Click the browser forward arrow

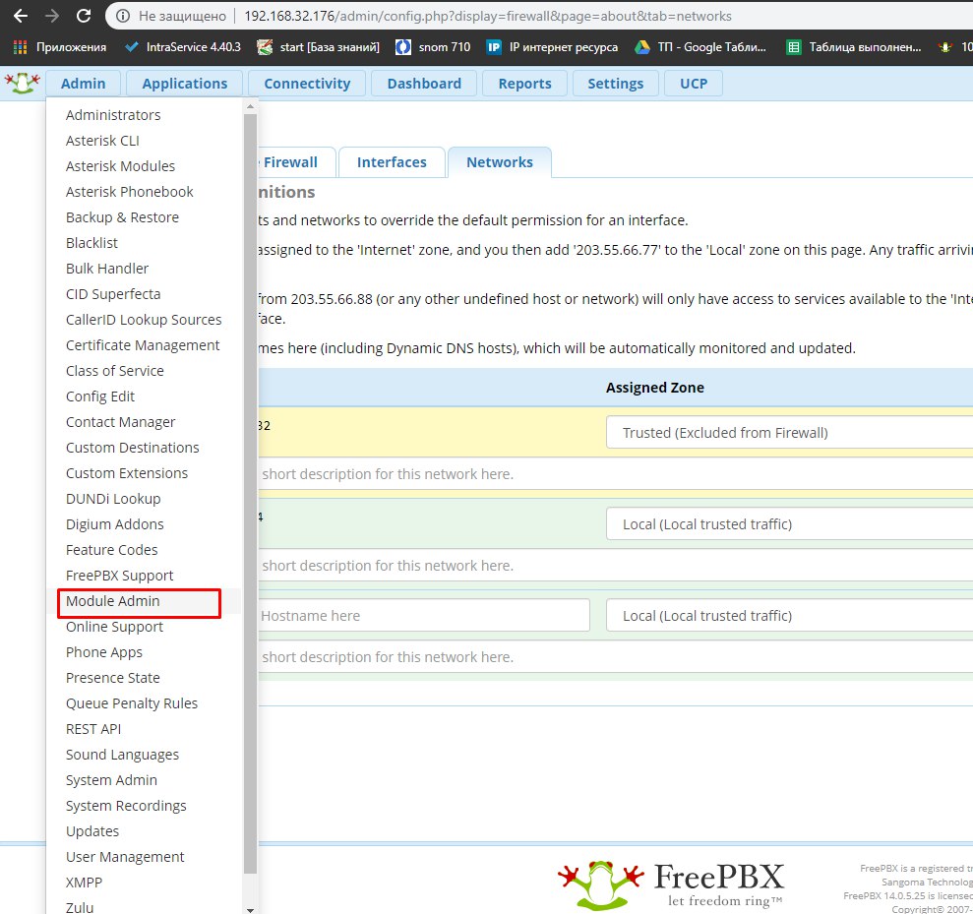coord(52,16)
